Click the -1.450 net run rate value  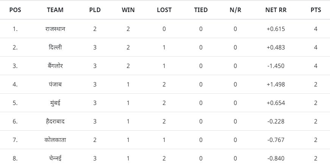point(276,66)
